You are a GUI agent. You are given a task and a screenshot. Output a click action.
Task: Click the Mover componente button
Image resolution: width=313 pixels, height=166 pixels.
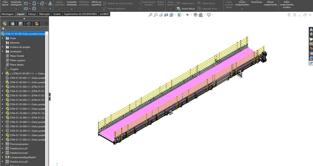pos(270,4)
